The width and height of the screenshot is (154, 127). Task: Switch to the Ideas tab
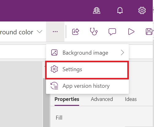point(131,99)
